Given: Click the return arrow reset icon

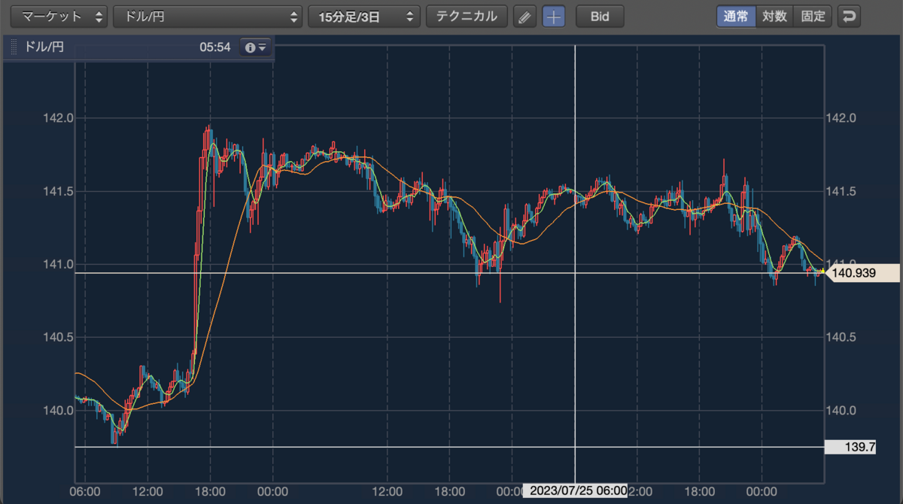Looking at the screenshot, I should [849, 17].
